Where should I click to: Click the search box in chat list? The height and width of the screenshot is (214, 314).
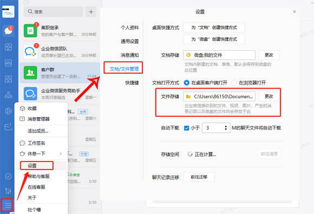[x=53, y=12]
